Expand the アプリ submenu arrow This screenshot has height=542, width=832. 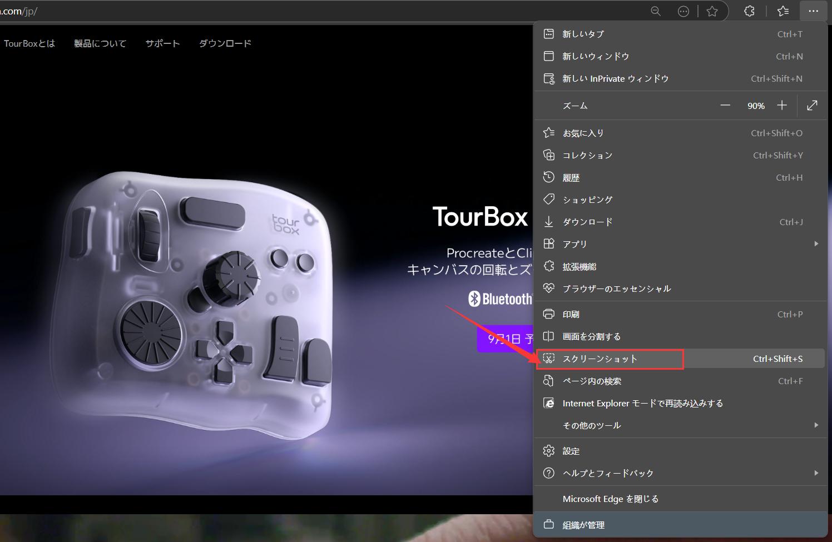click(x=816, y=243)
